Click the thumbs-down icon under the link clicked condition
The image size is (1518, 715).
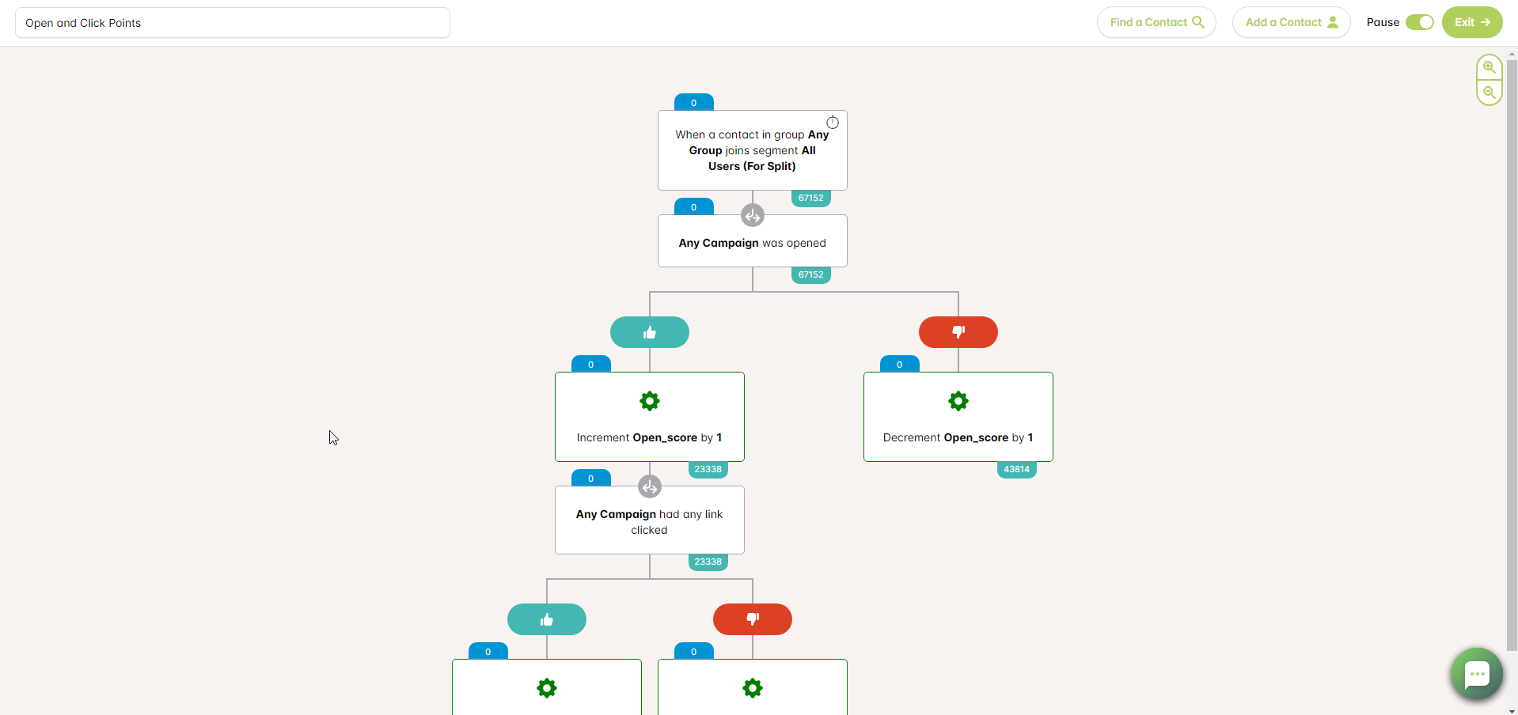tap(752, 619)
